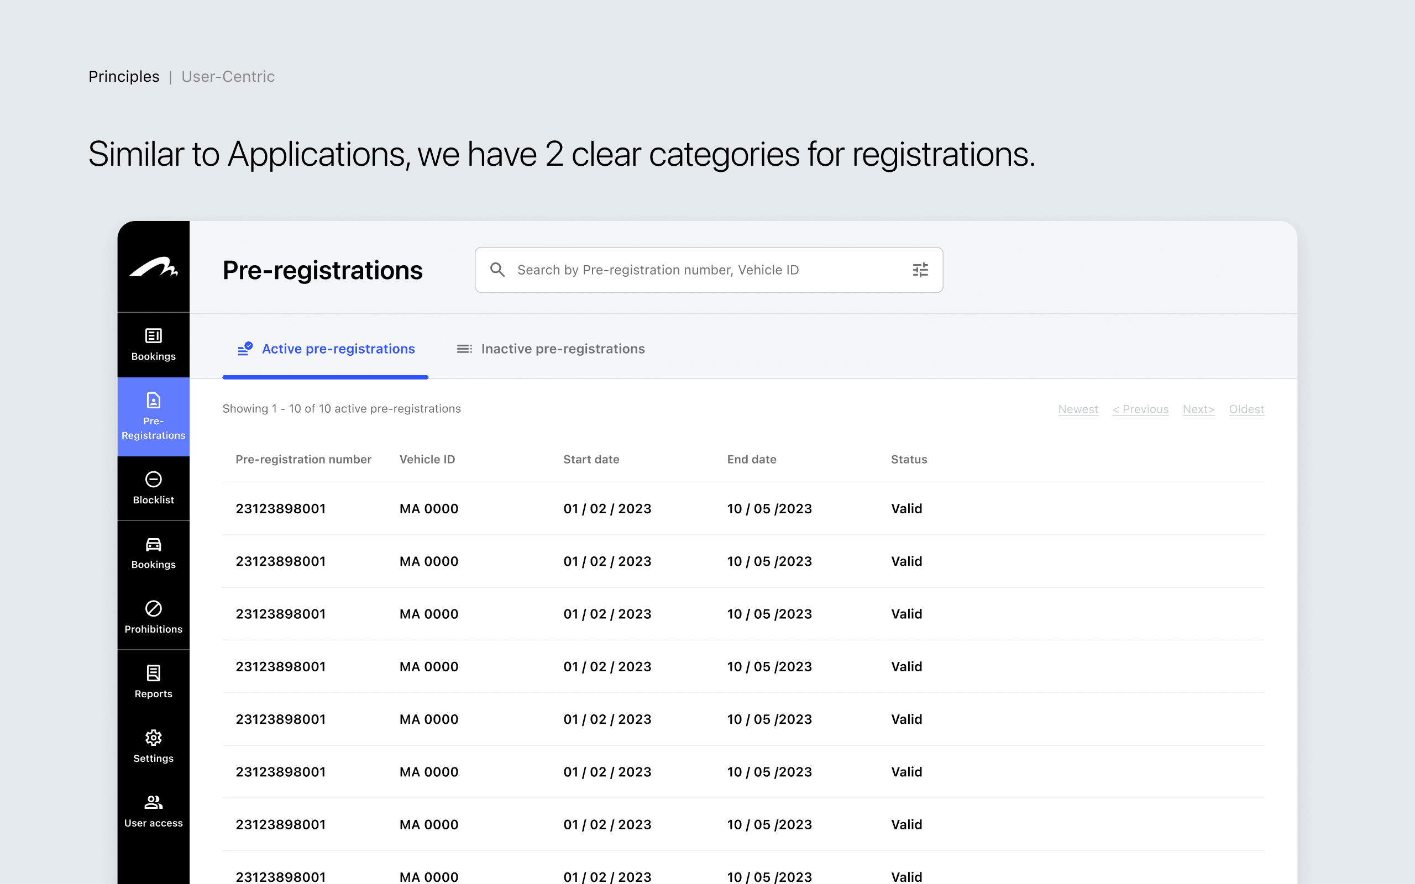Viewport: 1415px width, 884px height.
Task: Click the Next page link
Action: pyautogui.click(x=1198, y=409)
